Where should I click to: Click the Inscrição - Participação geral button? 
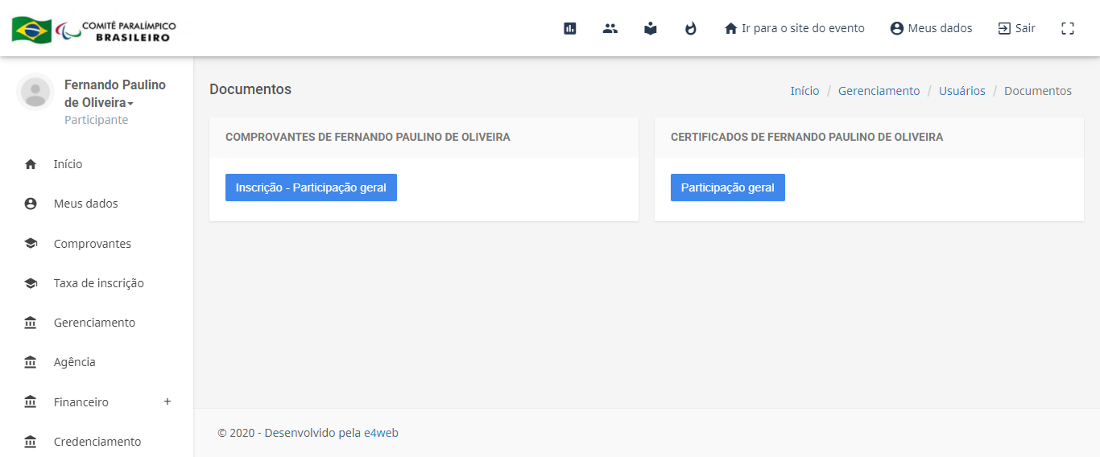(311, 187)
